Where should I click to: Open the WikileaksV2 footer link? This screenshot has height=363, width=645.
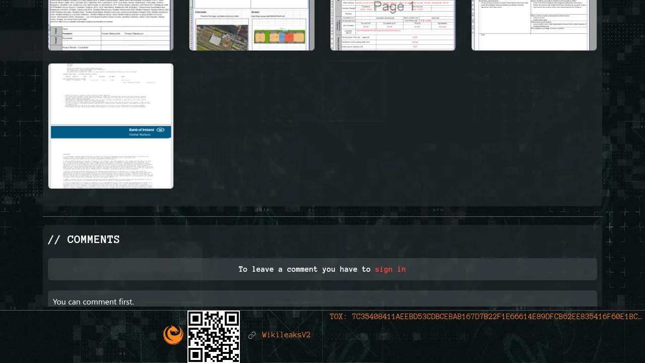pos(286,335)
